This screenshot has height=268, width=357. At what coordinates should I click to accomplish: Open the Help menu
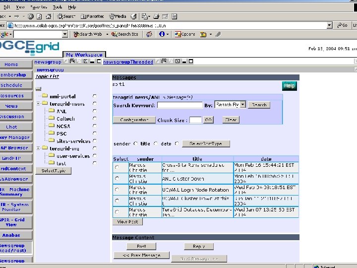coord(72,7)
